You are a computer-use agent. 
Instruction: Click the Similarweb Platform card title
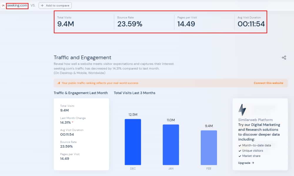coord(255,120)
